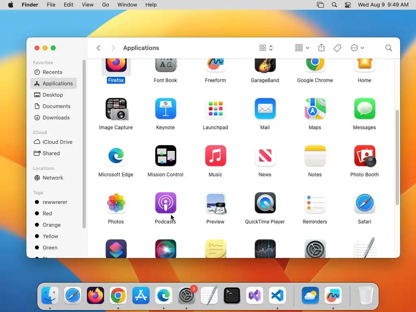416x312 pixels.
Task: Go forward with the forward chevron
Action: coord(113,48)
